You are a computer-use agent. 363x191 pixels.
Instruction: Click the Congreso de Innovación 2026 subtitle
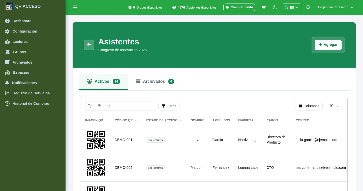pos(123,50)
